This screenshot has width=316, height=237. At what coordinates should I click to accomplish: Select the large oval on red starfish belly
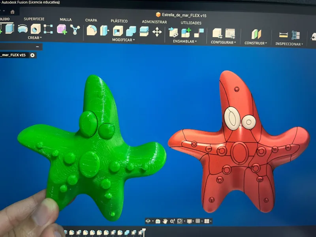(239, 153)
